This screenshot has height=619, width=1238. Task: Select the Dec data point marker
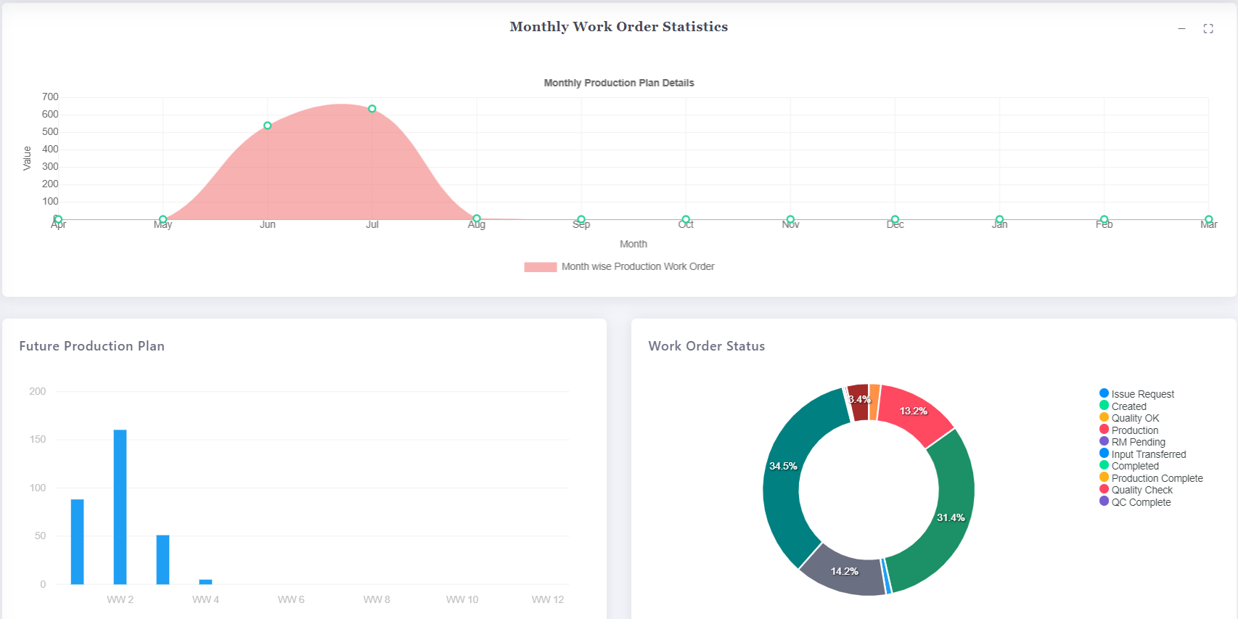(895, 219)
